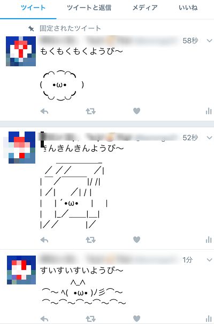View analytics for the すいすいすいようび tweet
This screenshot has width=214, height=324.
pyautogui.click(x=209, y=319)
